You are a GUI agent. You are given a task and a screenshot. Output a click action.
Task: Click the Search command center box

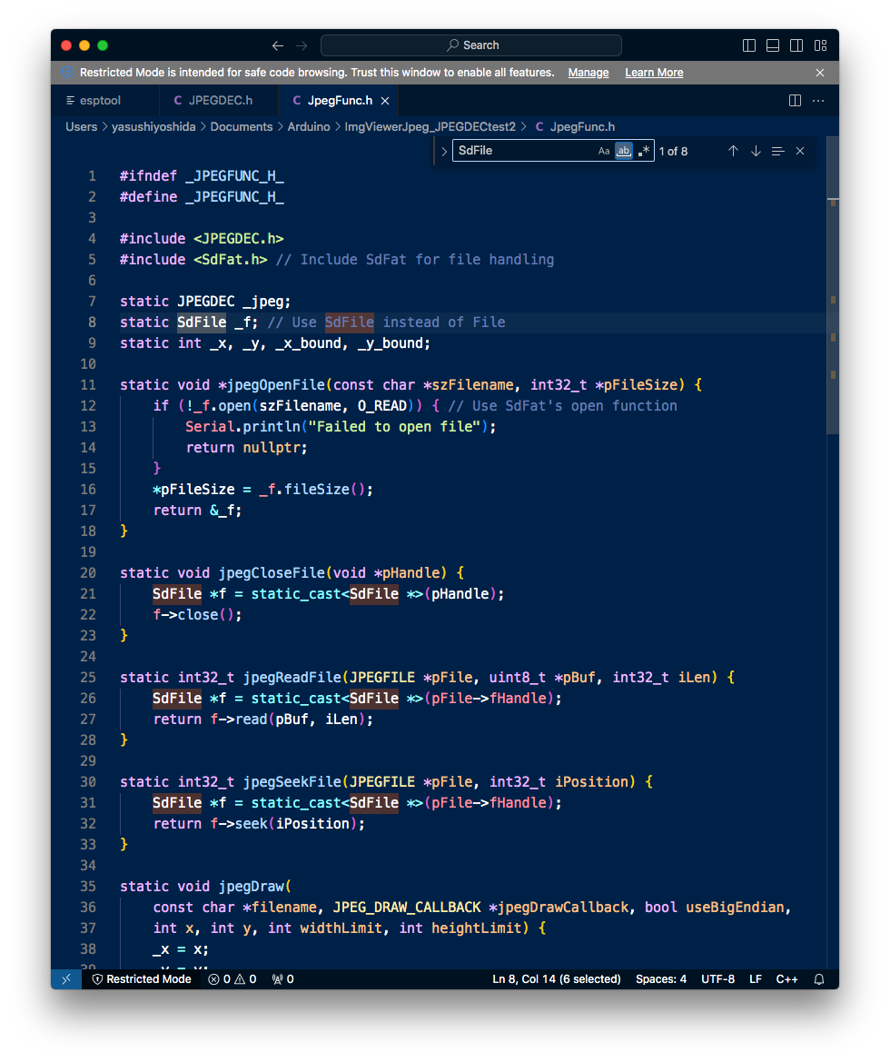click(471, 45)
